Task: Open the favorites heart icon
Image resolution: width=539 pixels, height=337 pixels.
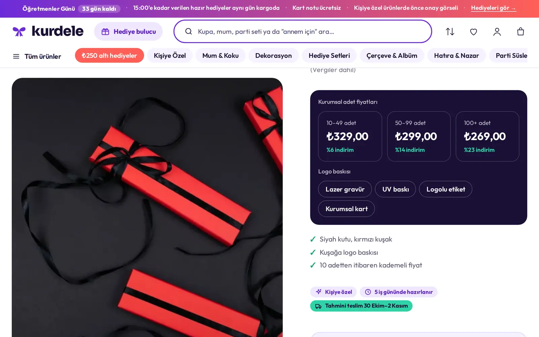Action: coord(474,32)
